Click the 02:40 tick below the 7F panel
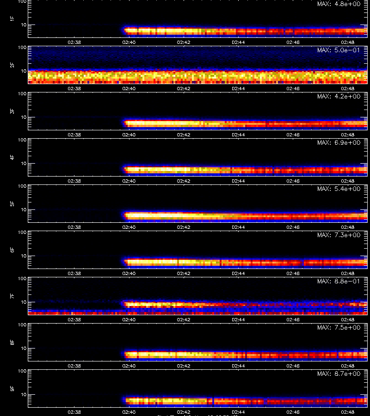 [x=129, y=319]
